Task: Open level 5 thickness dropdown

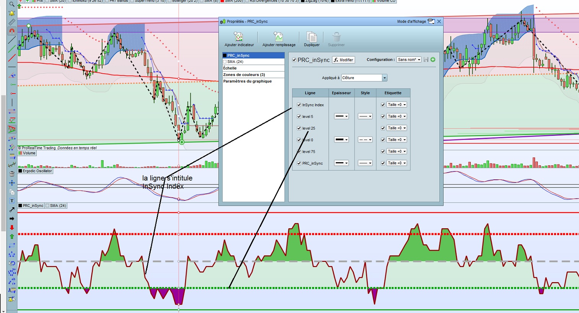Action: (x=342, y=116)
